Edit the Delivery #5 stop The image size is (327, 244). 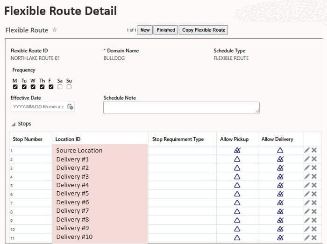pyautogui.click(x=307, y=194)
